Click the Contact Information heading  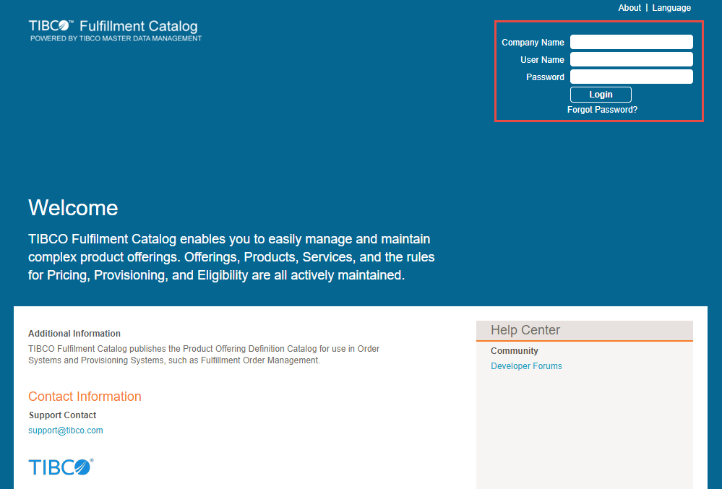[x=85, y=397]
